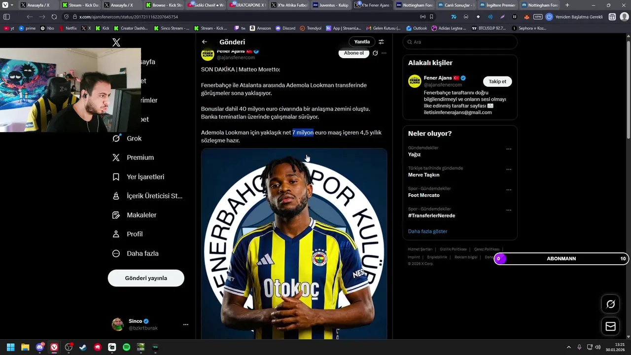631x355 pixels.
Task: Expand the Daha fazla menu
Action: [x=136, y=253]
